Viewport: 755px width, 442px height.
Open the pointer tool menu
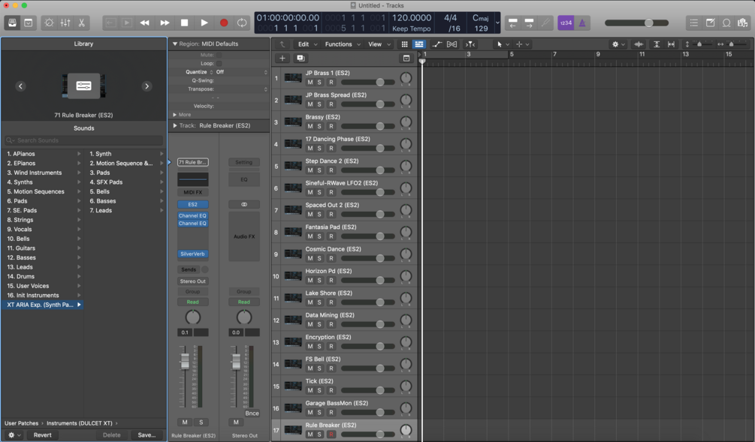click(503, 44)
